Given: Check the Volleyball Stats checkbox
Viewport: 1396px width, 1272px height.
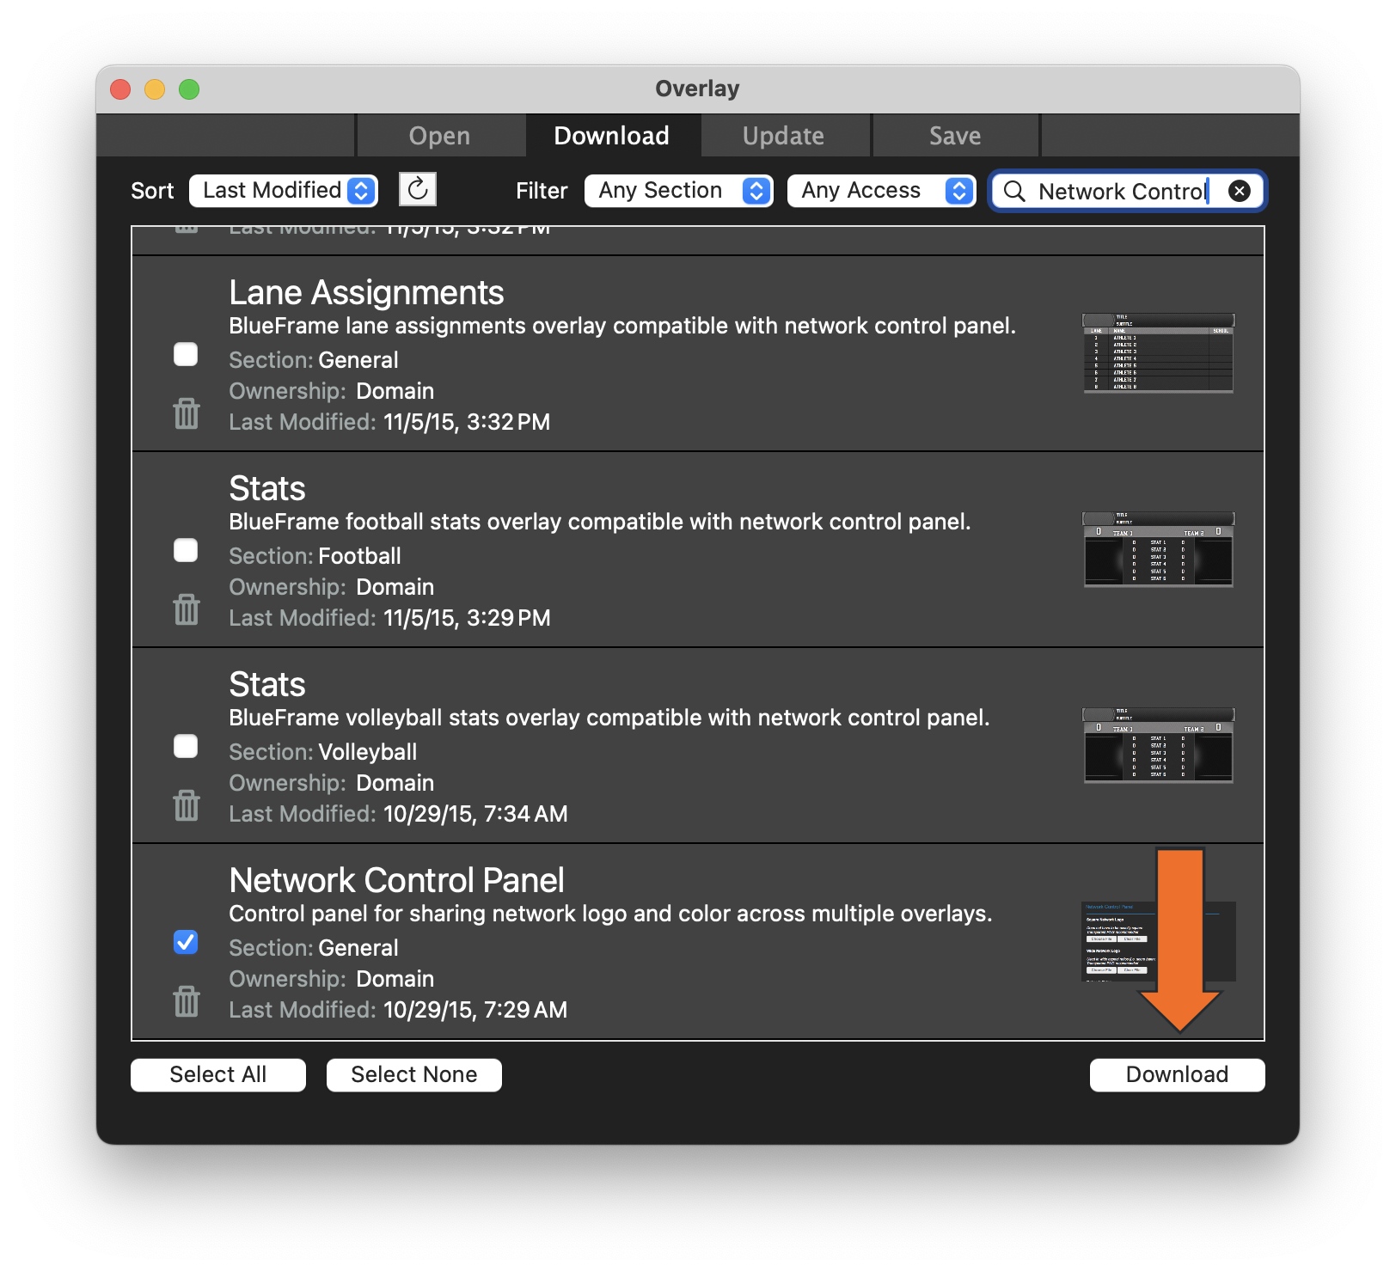Looking at the screenshot, I should pos(186,746).
